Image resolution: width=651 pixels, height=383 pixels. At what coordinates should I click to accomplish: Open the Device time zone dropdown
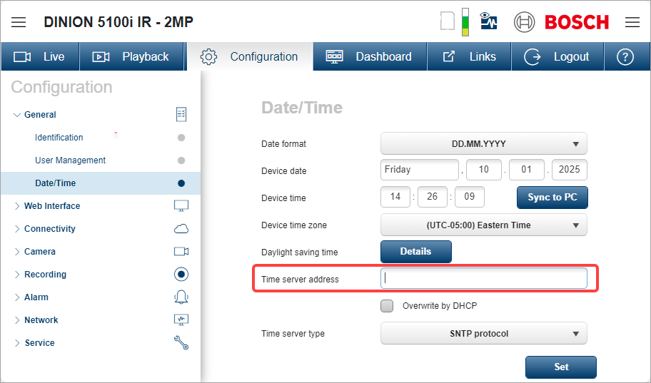pos(483,225)
